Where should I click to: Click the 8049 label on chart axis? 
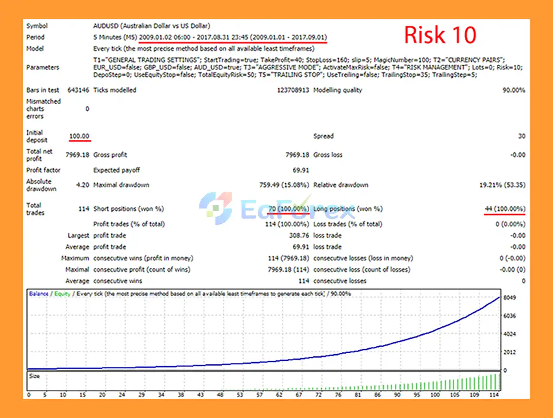click(509, 298)
